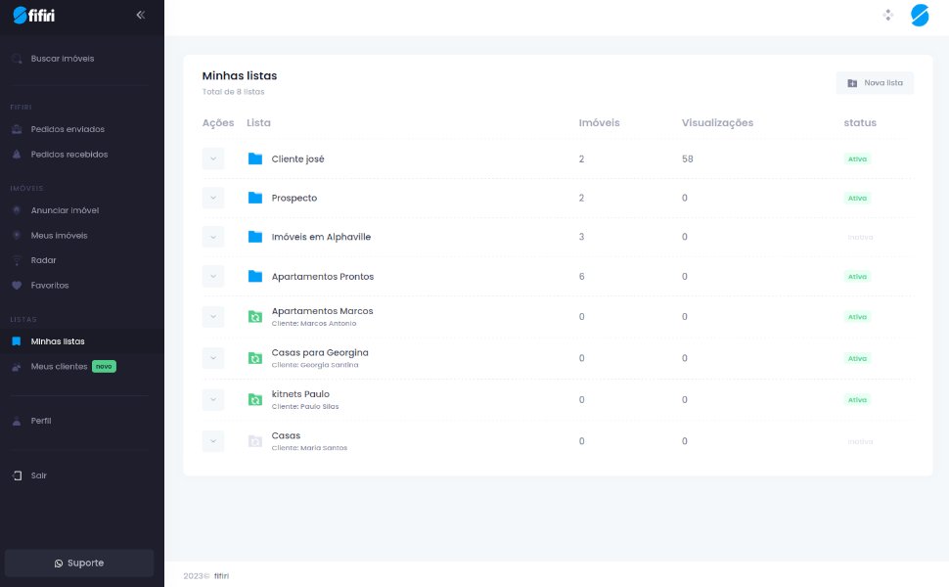Click the theme switcher icon beside avatar

point(887,15)
